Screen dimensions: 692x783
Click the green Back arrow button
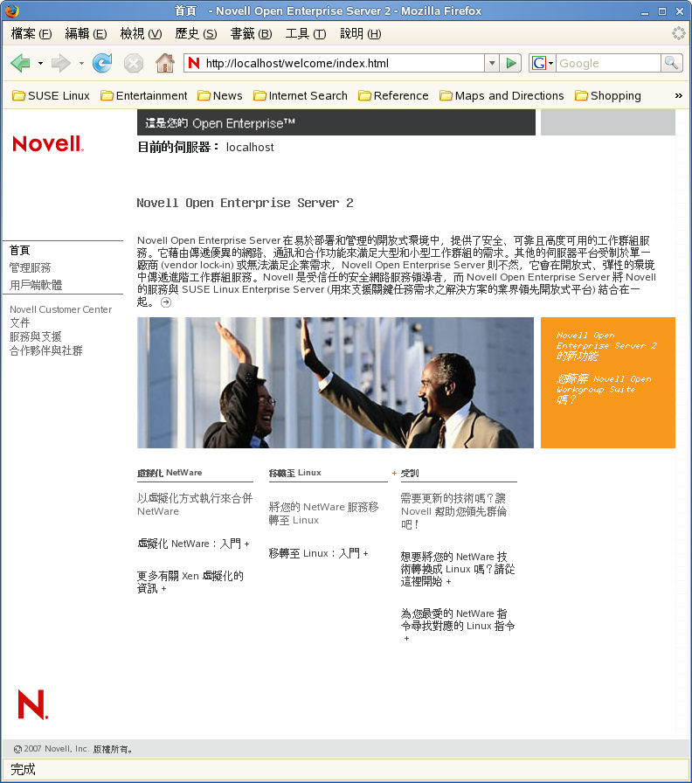pyautogui.click(x=20, y=63)
